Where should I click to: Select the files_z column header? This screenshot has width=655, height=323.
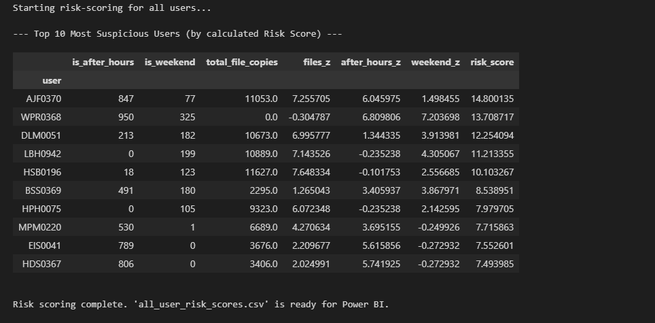[x=317, y=62]
